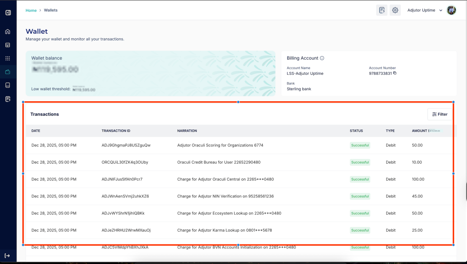Open settings gear in top bar

(395, 10)
